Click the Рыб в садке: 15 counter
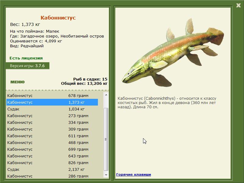Viewport: 244px width, 183px height. pyautogui.click(x=90, y=79)
